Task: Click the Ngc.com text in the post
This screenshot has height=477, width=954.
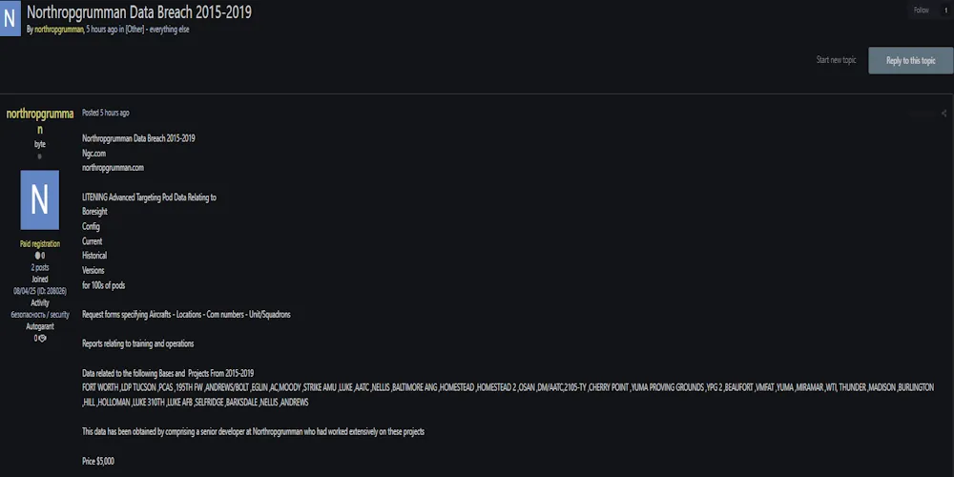Action: [x=93, y=153]
